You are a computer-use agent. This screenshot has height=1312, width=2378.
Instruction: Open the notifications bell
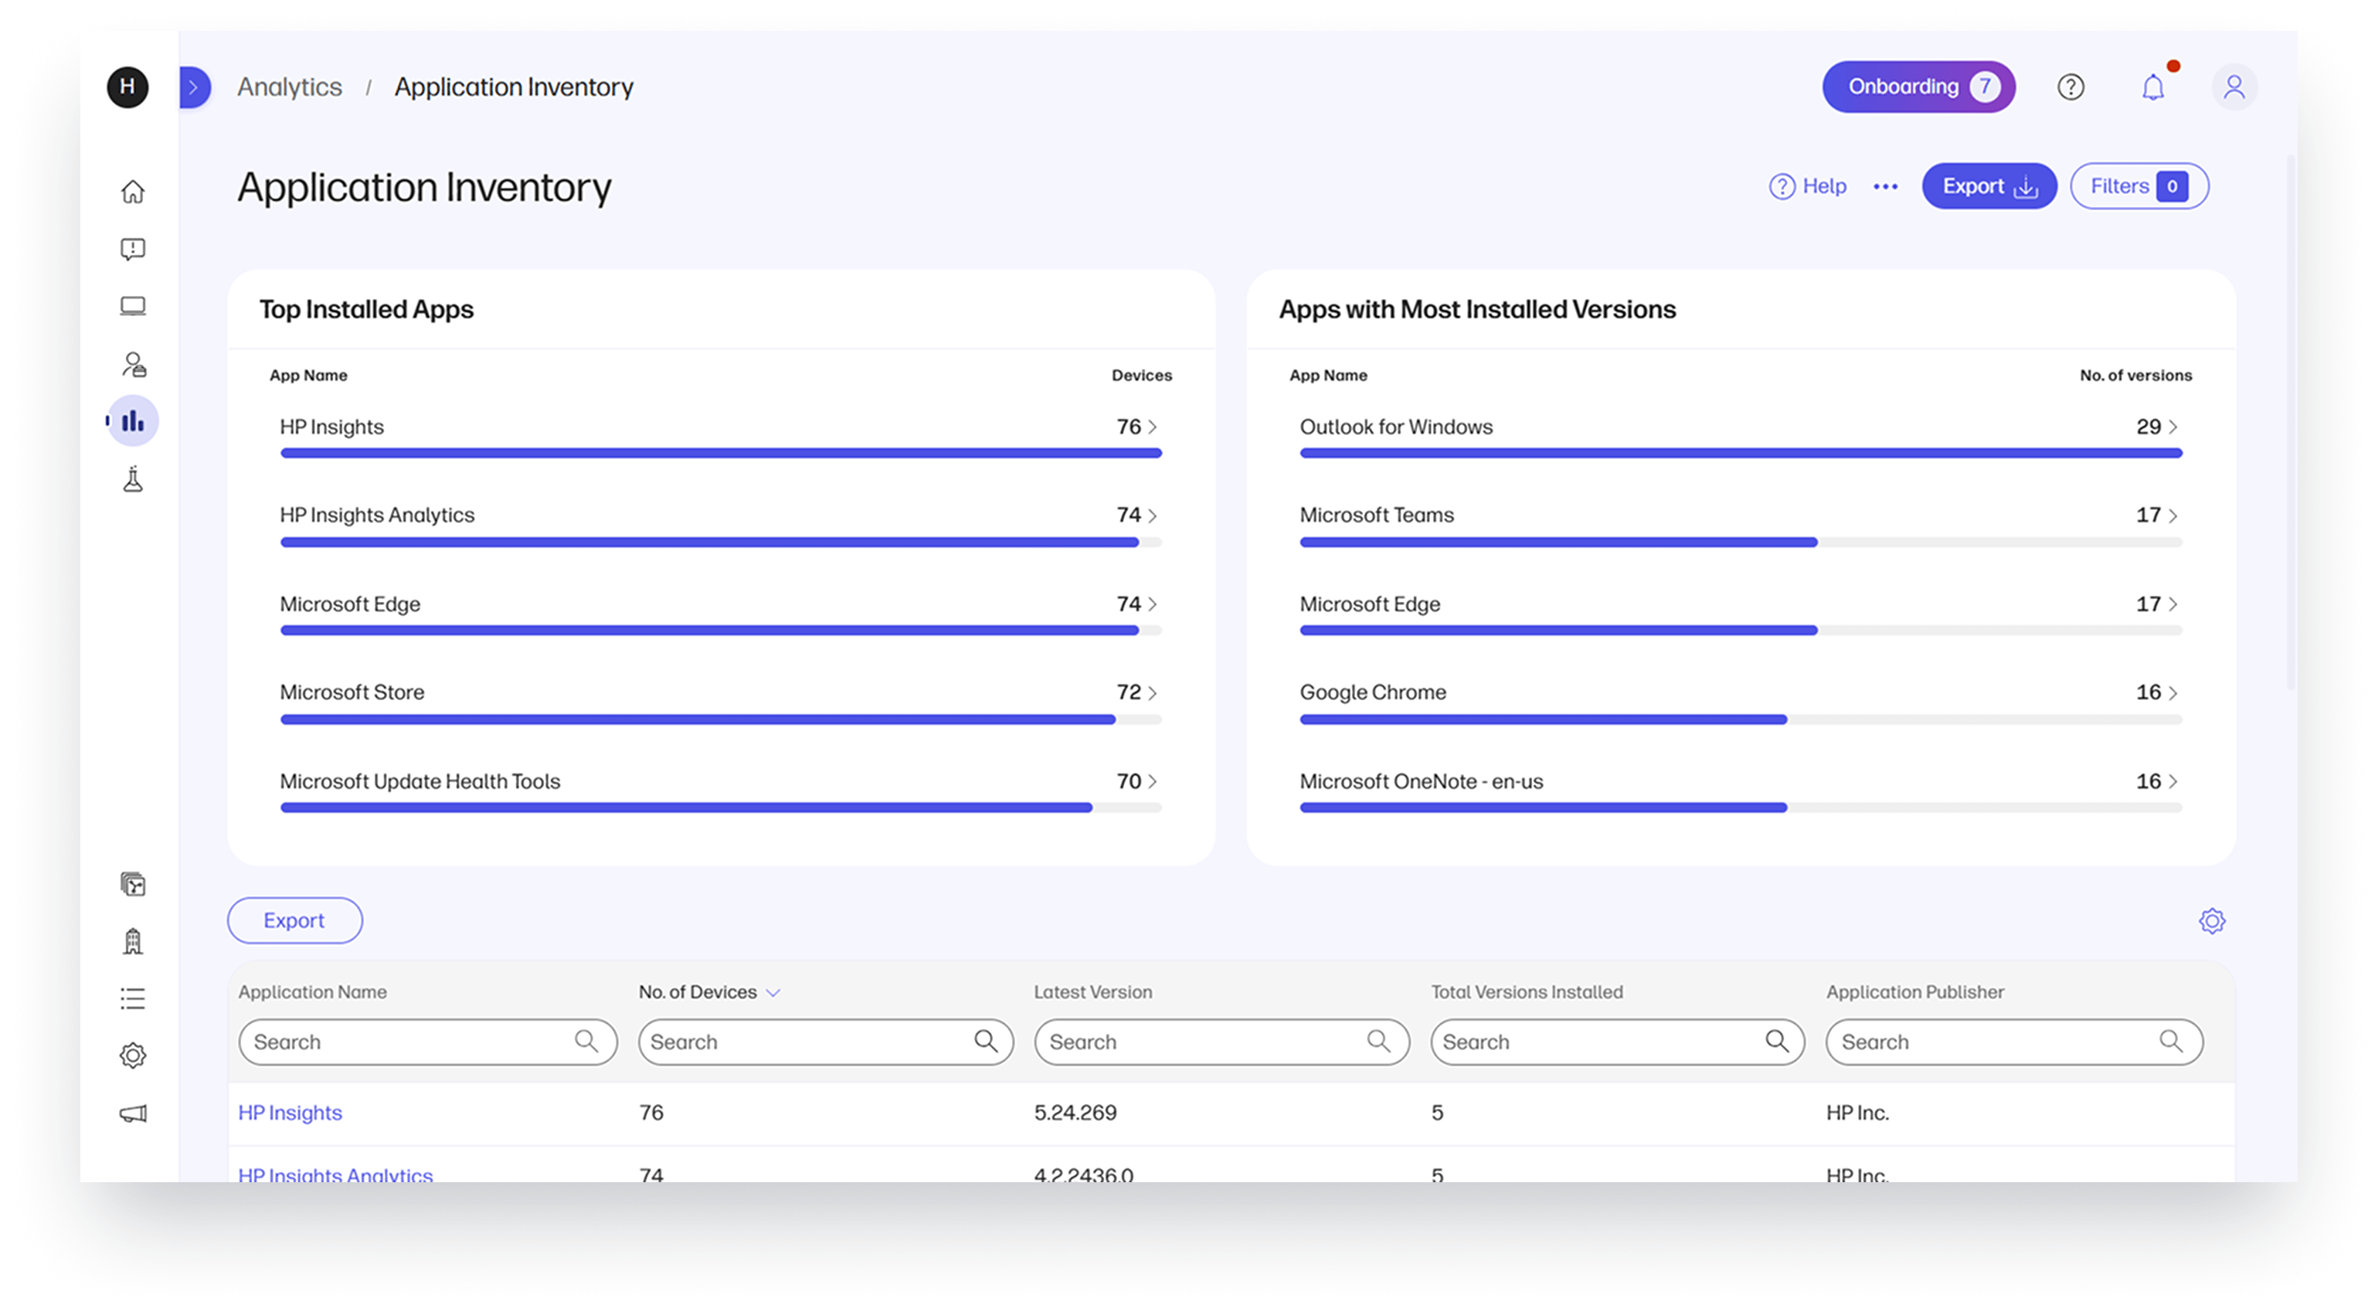click(x=2152, y=87)
